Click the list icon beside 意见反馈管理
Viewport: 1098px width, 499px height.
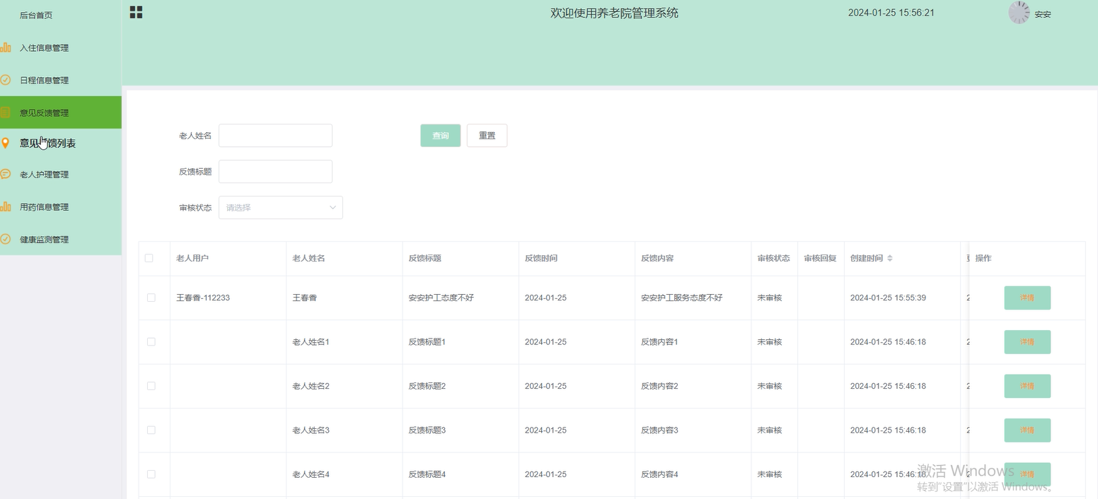click(6, 112)
